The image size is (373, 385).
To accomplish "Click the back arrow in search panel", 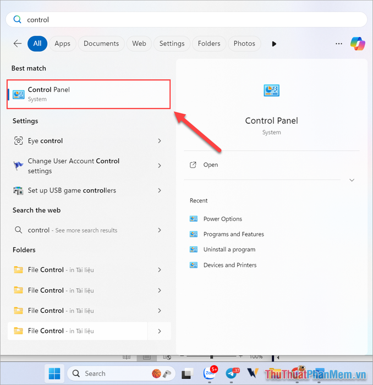I will point(18,43).
